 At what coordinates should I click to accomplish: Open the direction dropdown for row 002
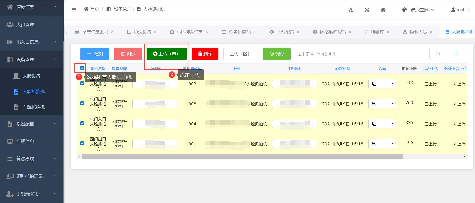pos(382,84)
